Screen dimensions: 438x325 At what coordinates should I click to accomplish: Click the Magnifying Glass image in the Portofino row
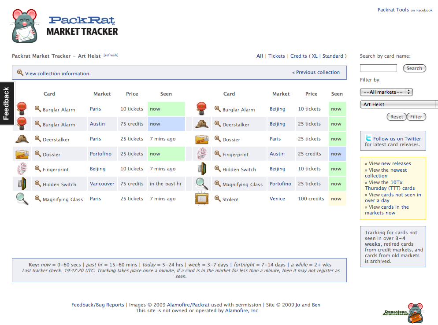(202, 184)
